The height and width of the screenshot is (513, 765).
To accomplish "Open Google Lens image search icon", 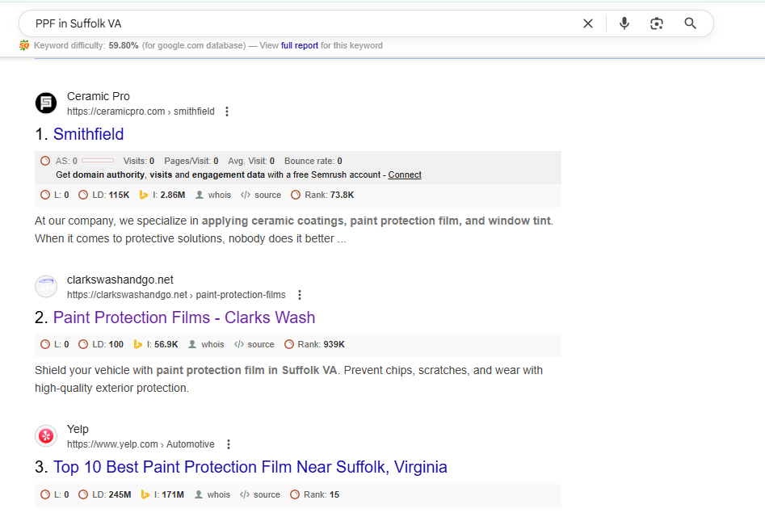I will [657, 23].
